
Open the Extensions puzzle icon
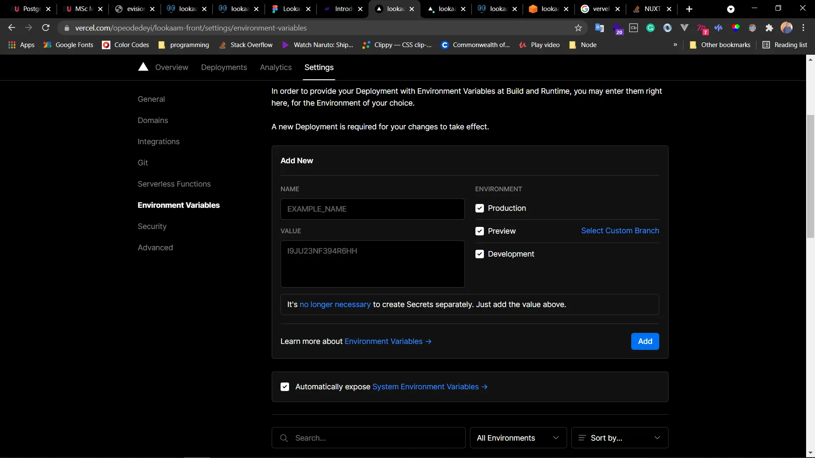769,28
